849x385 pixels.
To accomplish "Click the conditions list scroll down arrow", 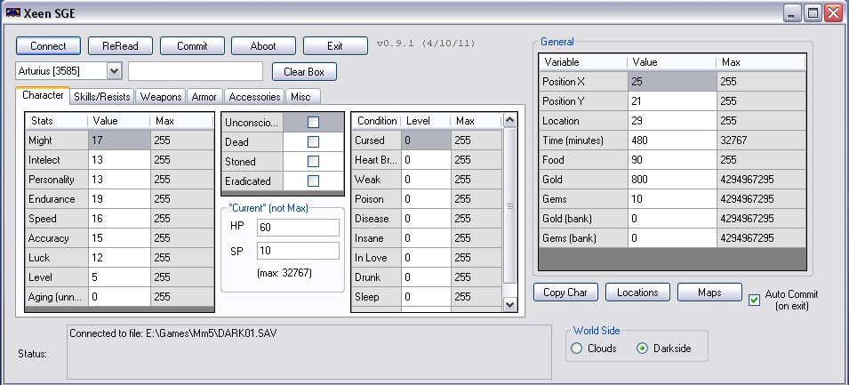I will pos(510,305).
